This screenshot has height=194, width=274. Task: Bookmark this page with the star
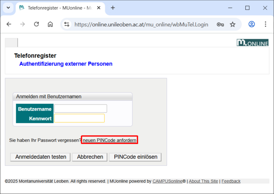tap(233, 24)
